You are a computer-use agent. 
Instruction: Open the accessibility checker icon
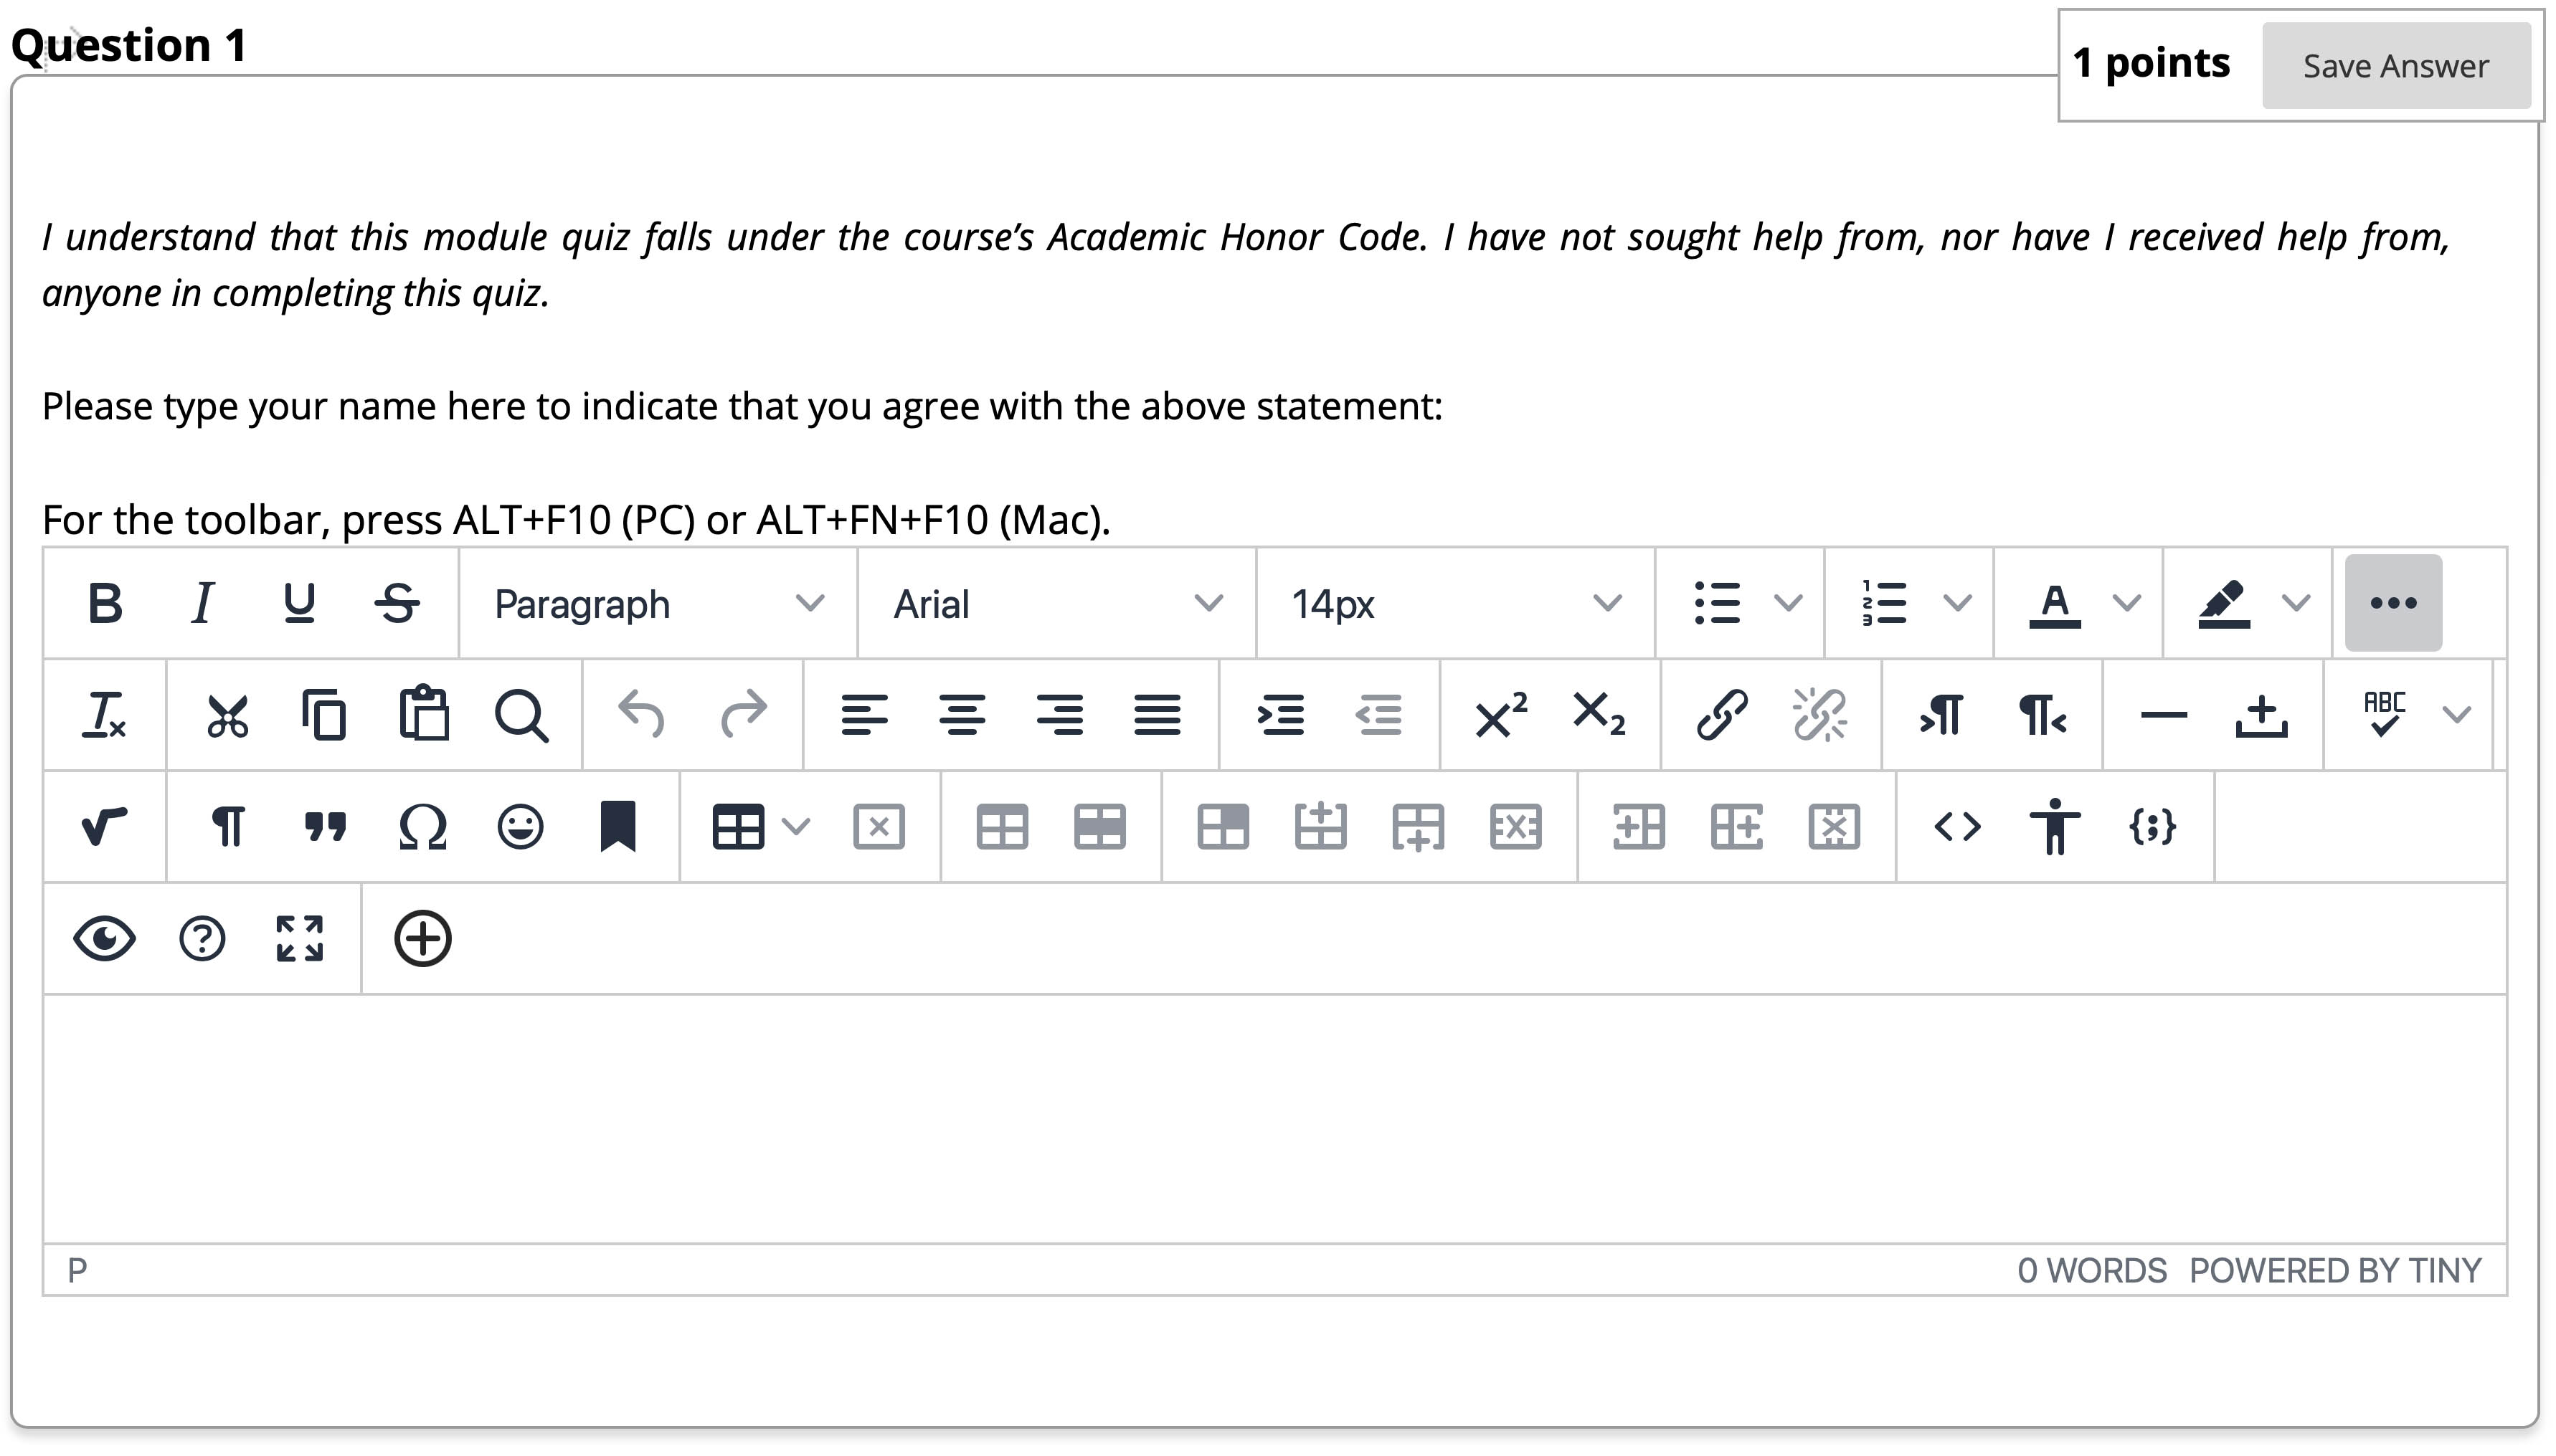2055,827
